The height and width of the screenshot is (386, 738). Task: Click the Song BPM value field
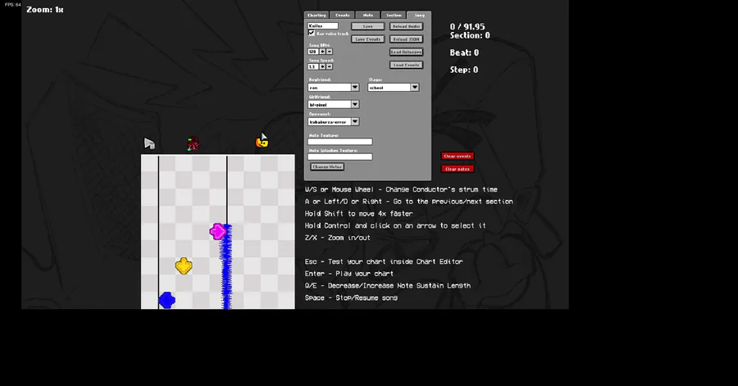pos(313,52)
